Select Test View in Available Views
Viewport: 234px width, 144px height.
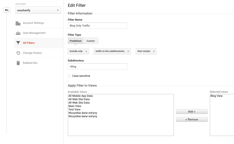coord(74,110)
